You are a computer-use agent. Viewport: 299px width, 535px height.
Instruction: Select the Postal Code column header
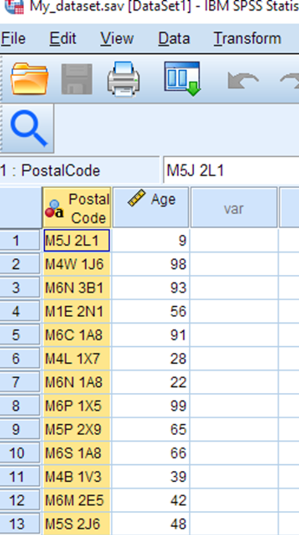[x=77, y=207]
